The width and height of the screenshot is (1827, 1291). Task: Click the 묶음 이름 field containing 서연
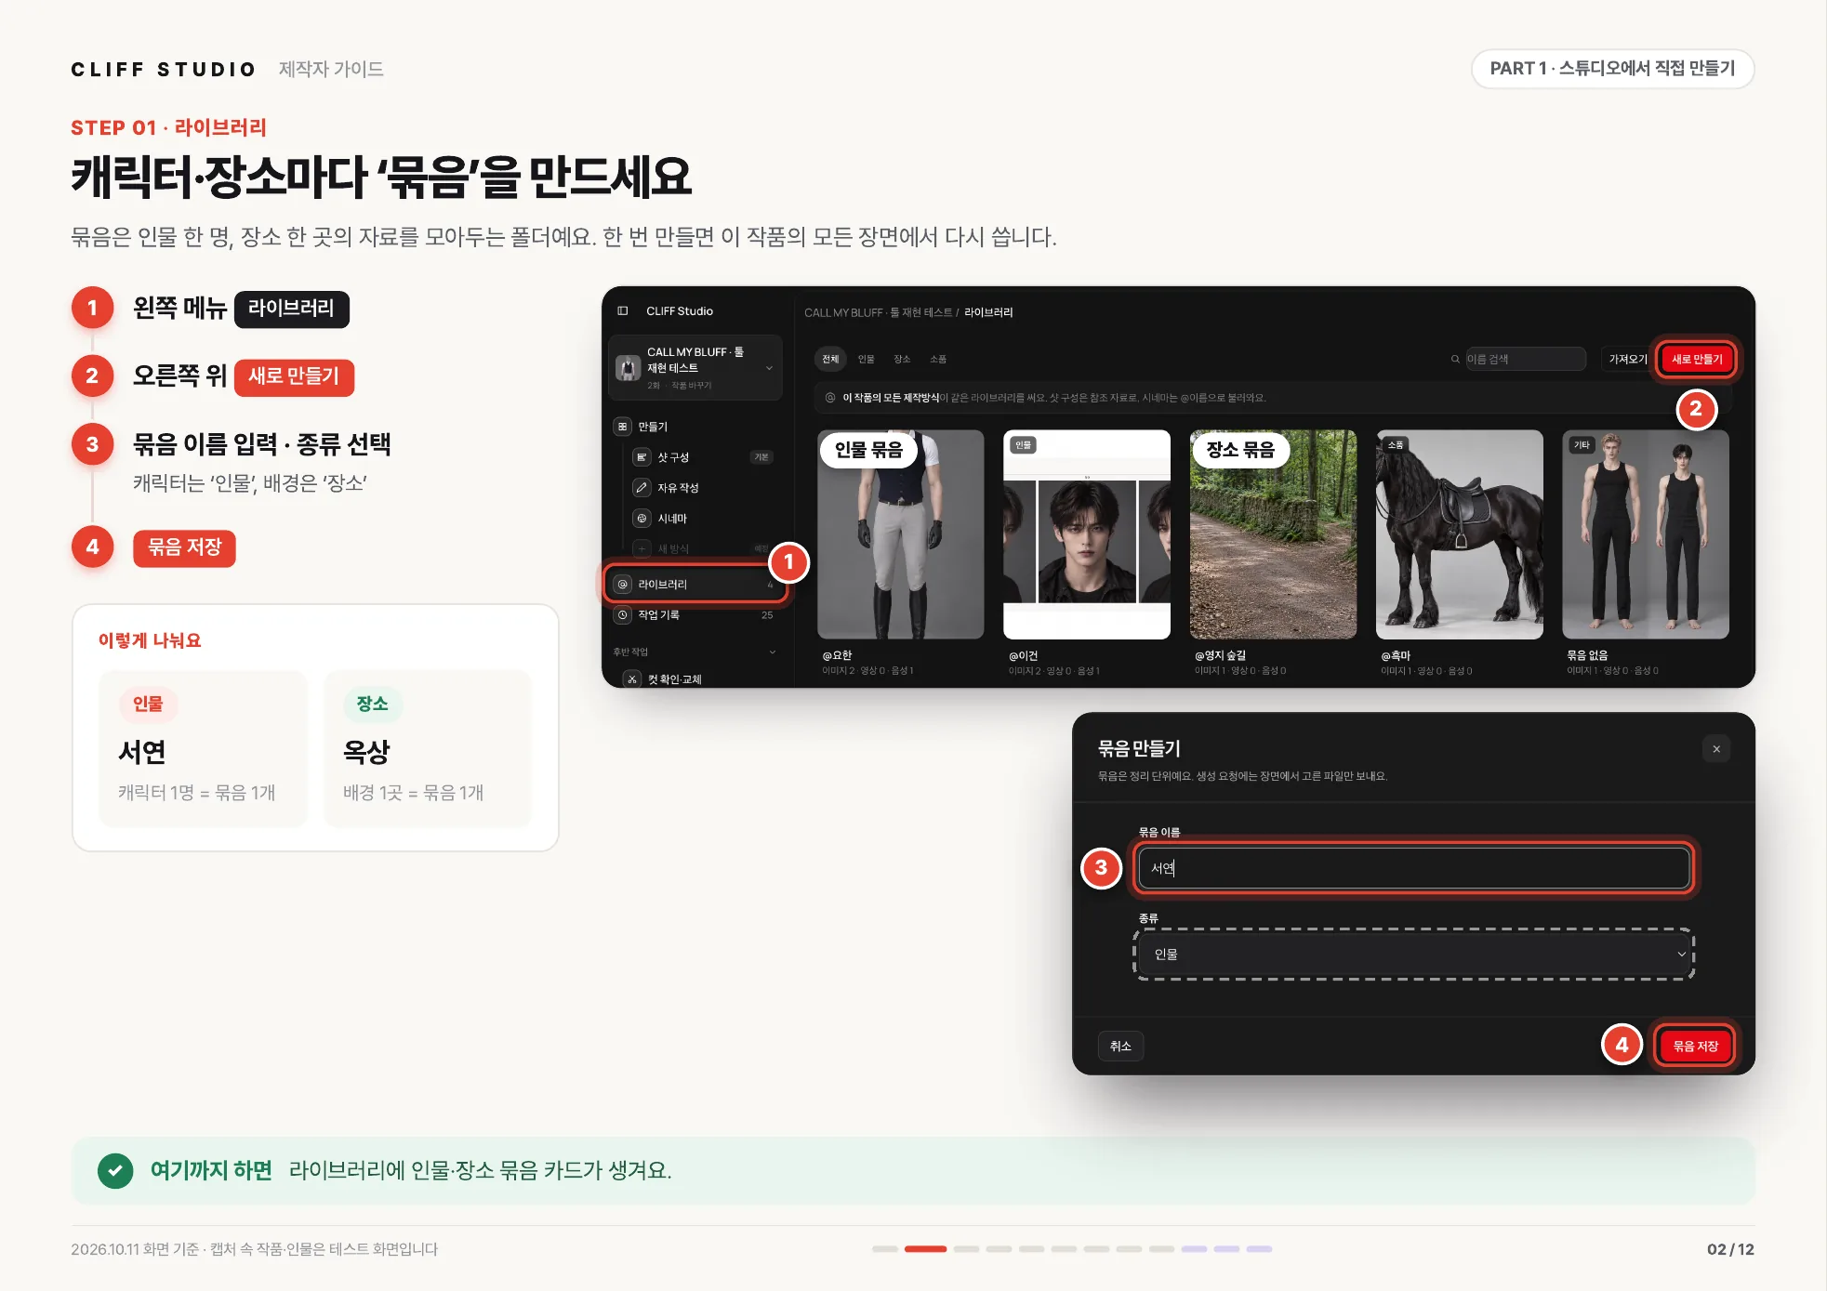1414,868
